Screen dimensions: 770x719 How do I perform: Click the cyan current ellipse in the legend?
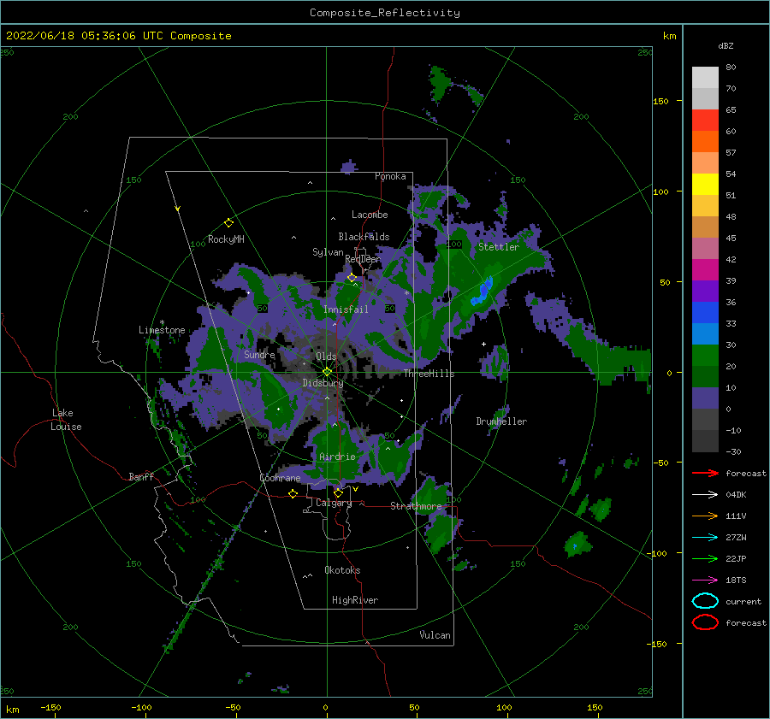coord(705,601)
